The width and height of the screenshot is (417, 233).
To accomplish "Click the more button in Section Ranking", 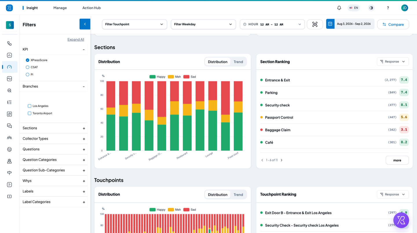I will pyautogui.click(x=397, y=160).
